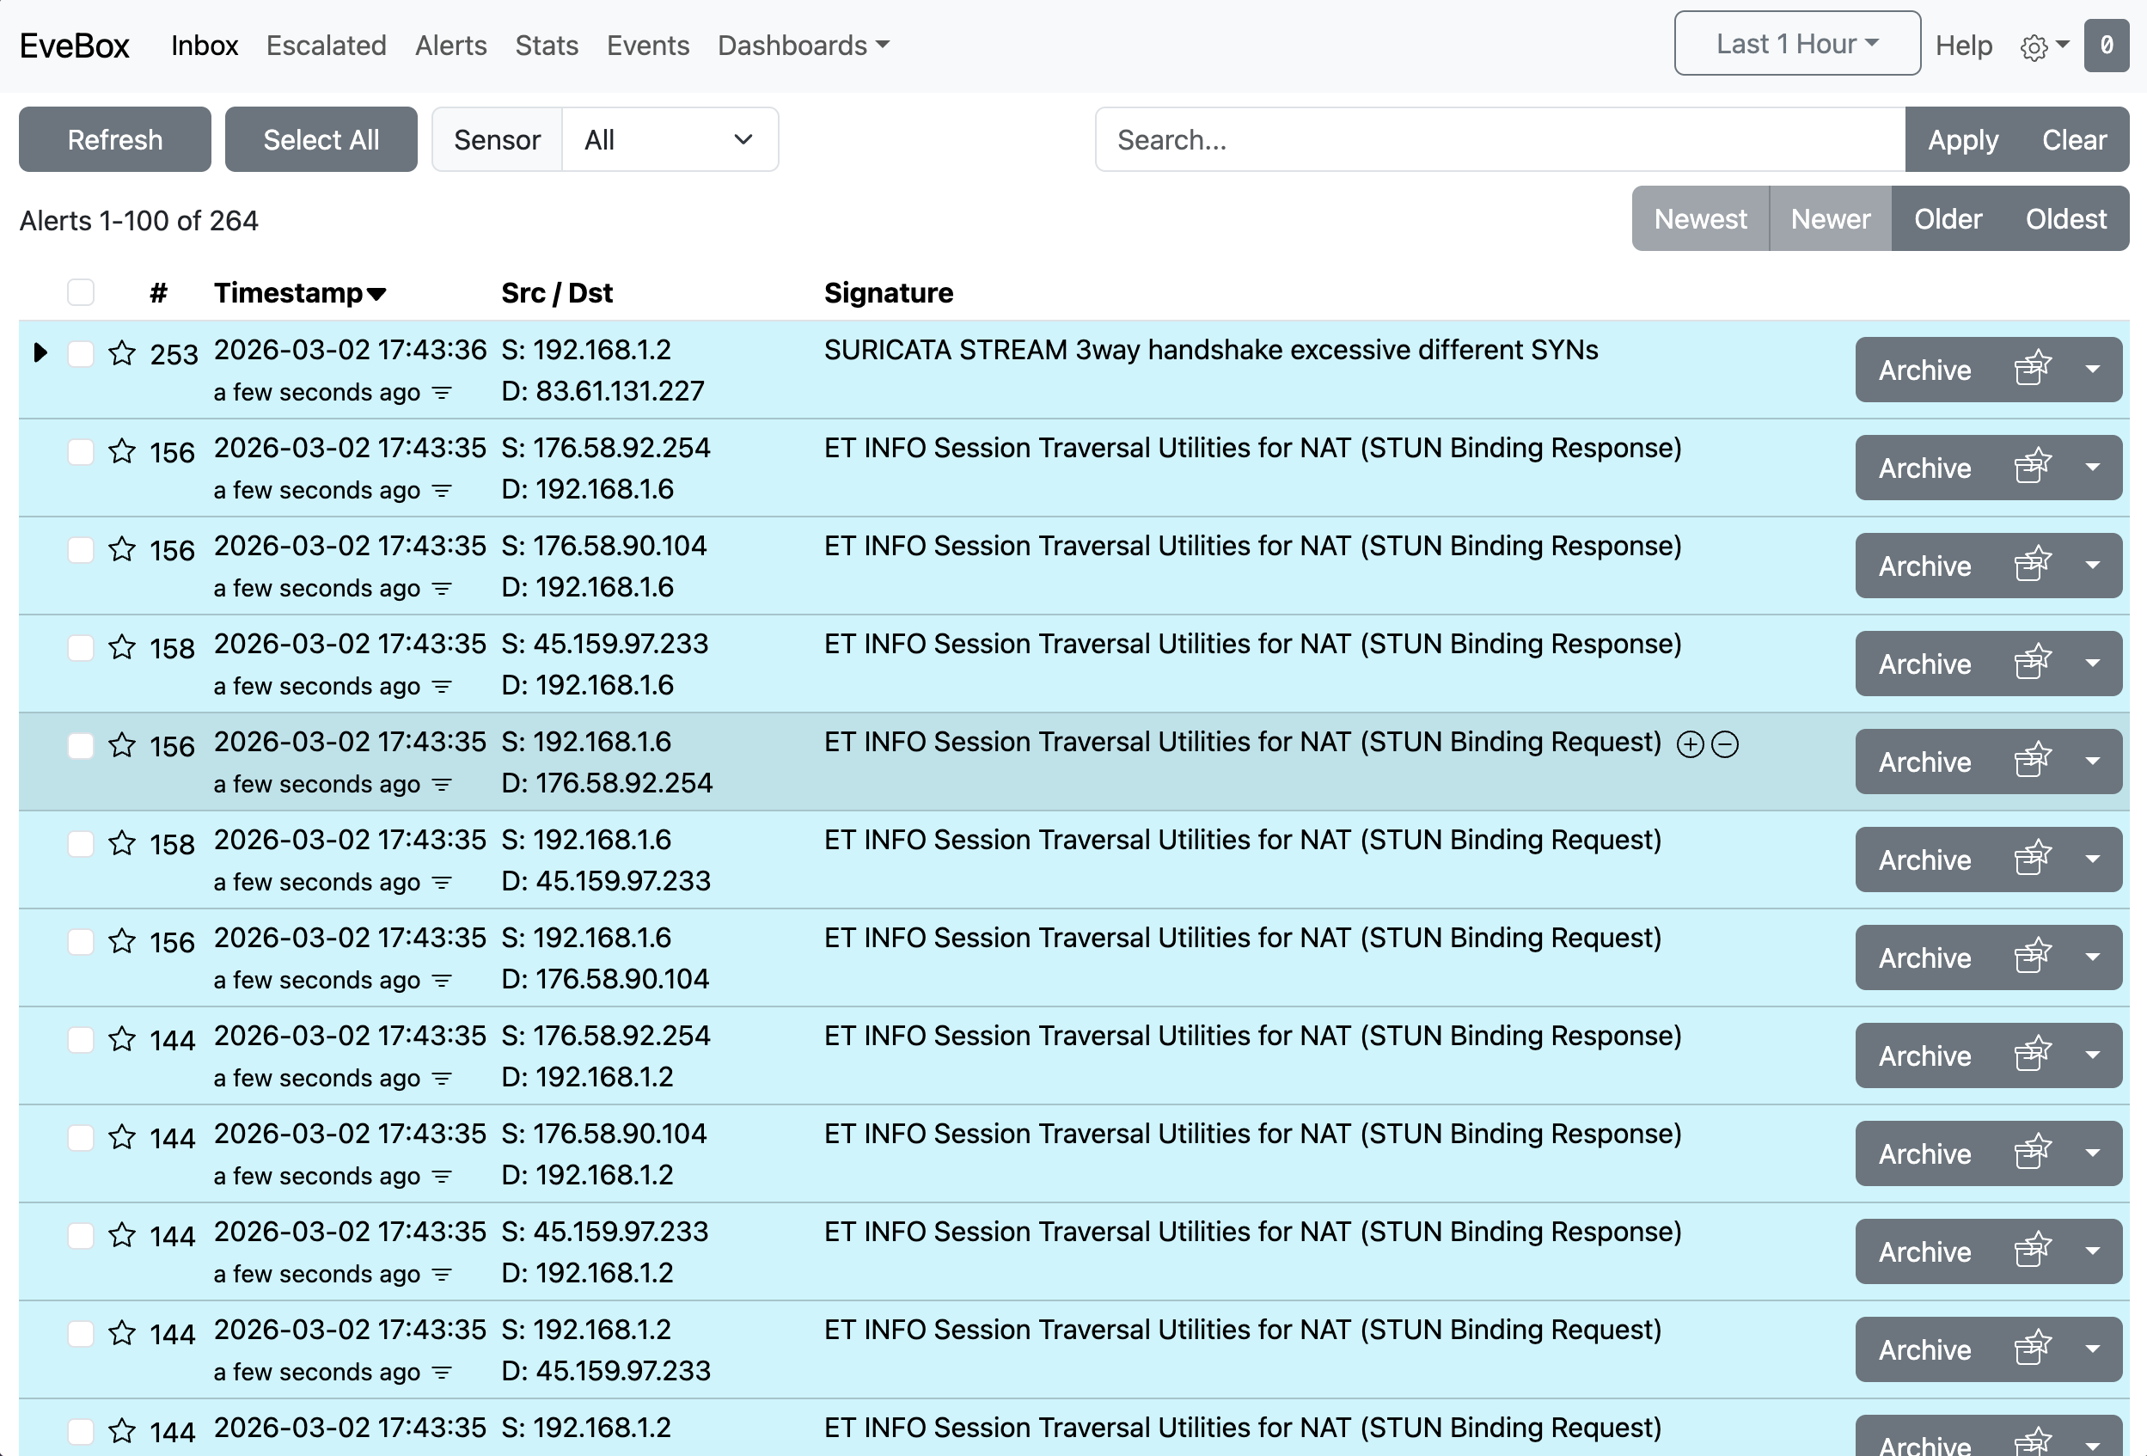Click the Refresh button
Viewport: 2147px width, 1456px height.
[x=114, y=139]
